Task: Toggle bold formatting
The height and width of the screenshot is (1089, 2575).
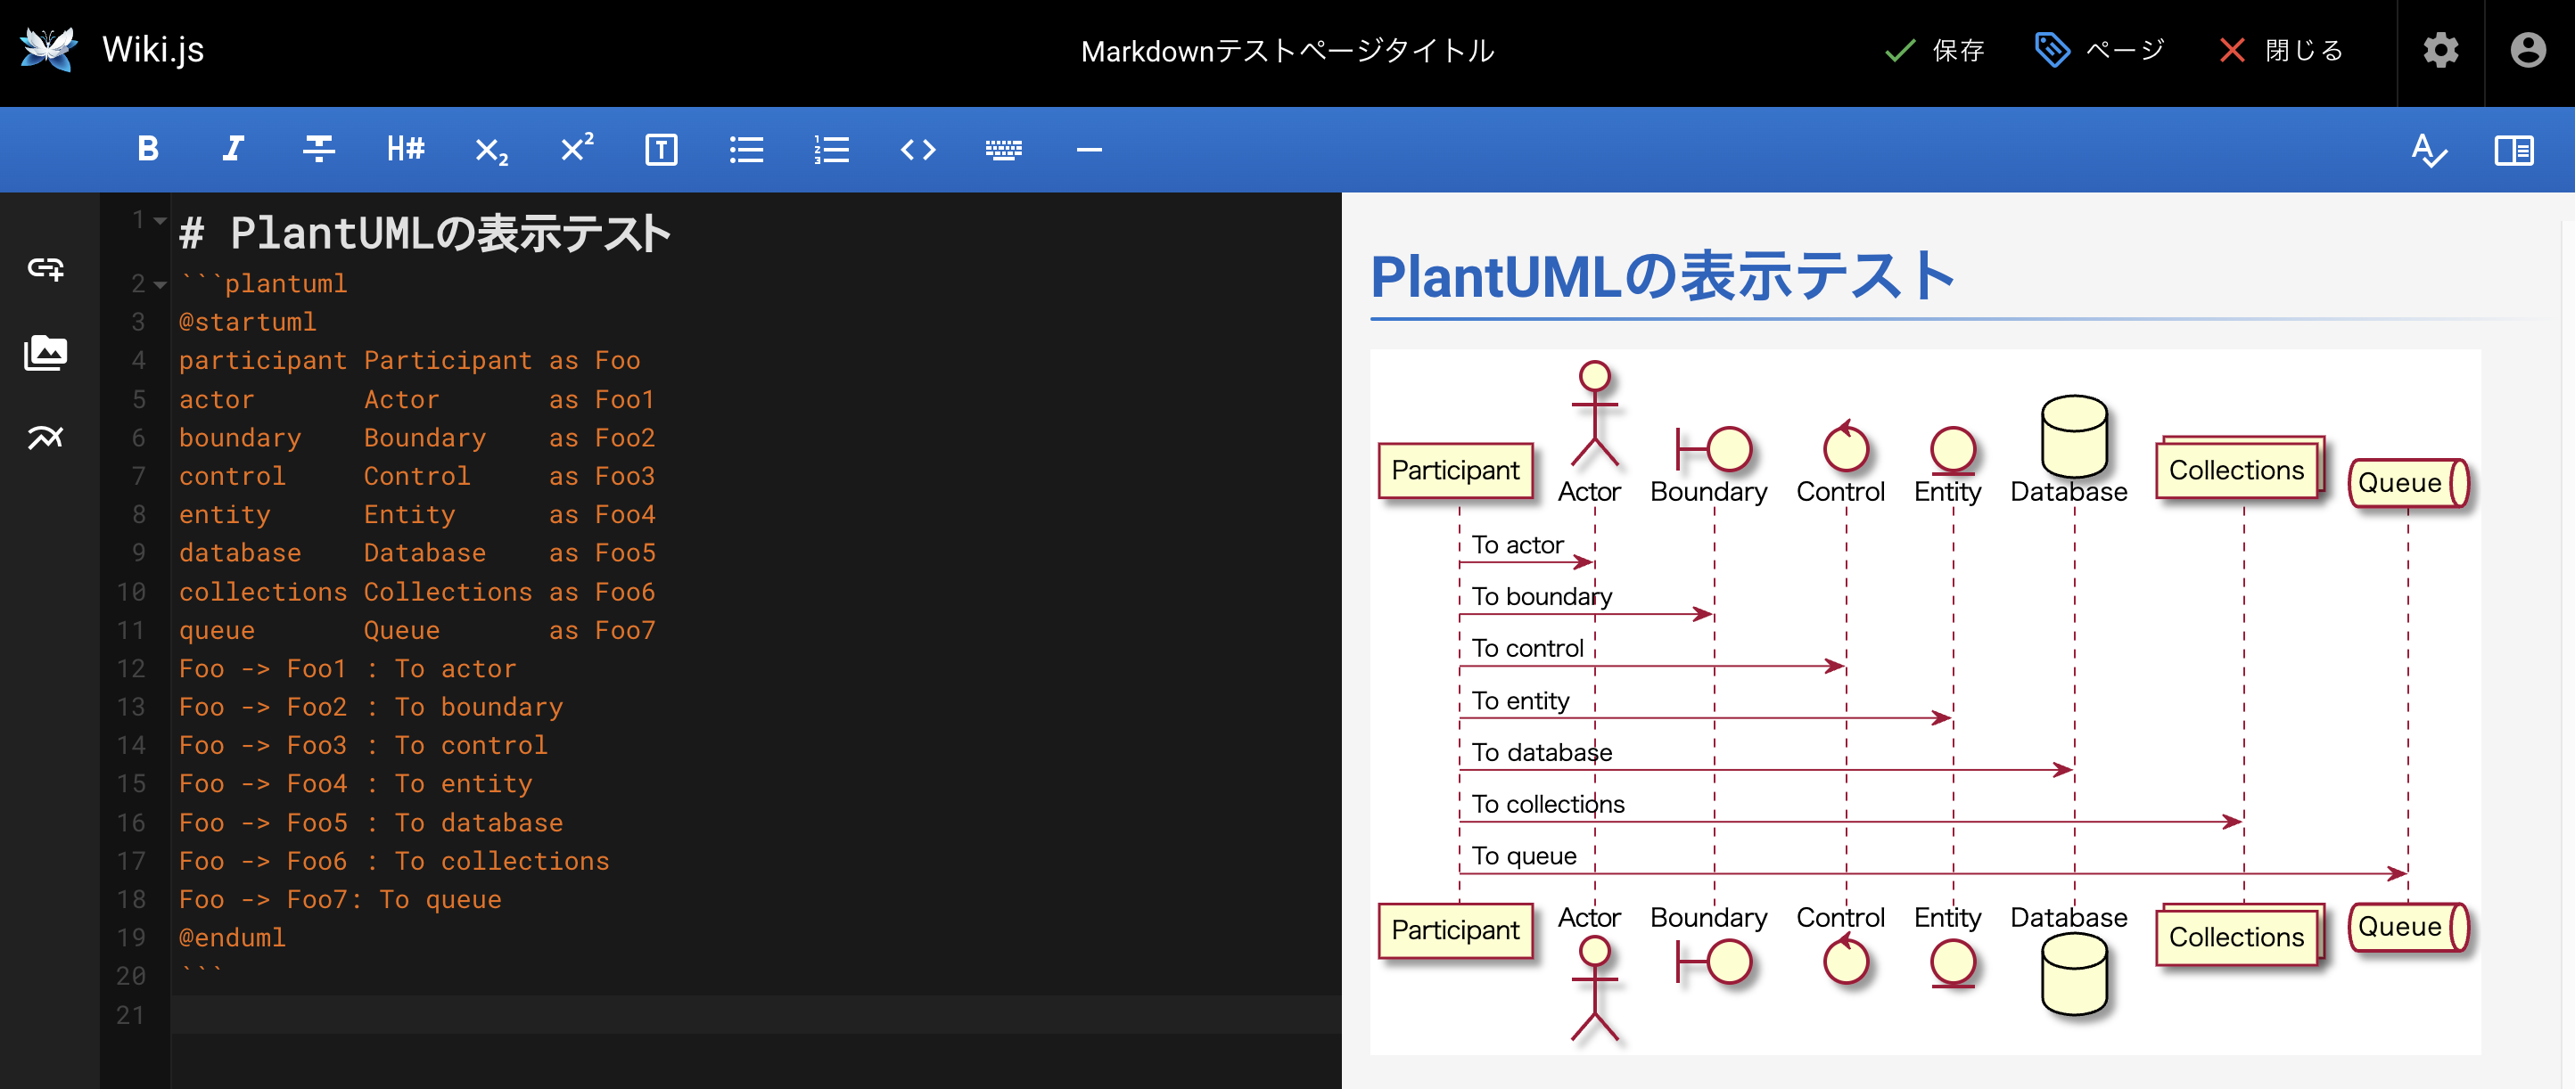Action: [x=146, y=150]
